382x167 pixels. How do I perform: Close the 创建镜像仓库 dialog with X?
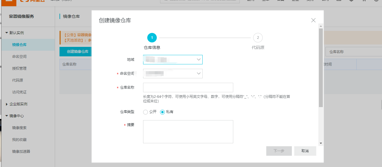313,20
